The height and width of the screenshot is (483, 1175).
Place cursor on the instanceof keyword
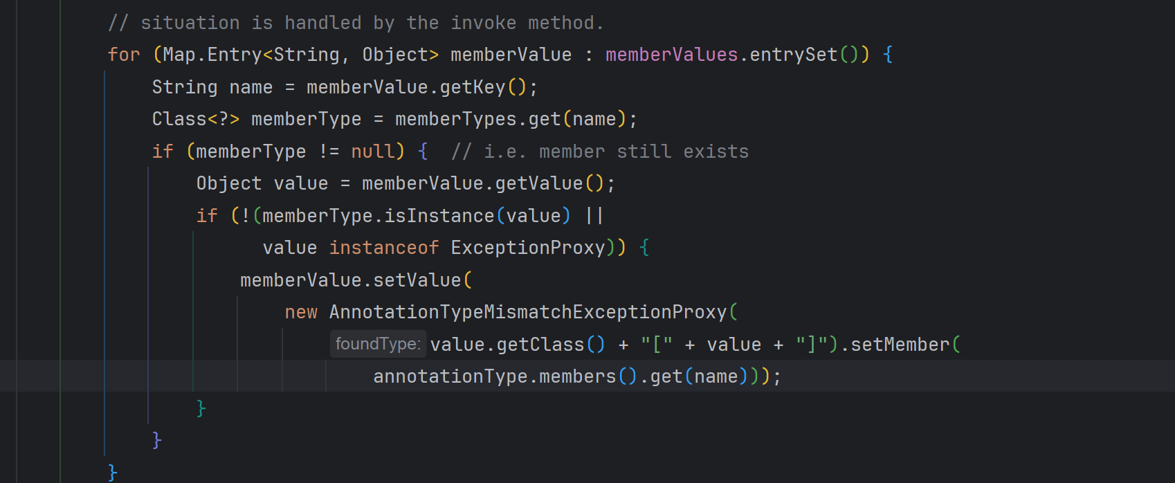tap(383, 248)
